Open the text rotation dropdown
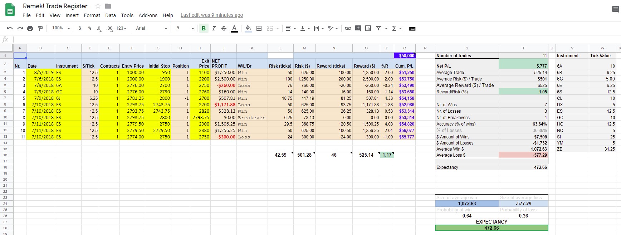This screenshot has width=621, height=235. (333, 28)
